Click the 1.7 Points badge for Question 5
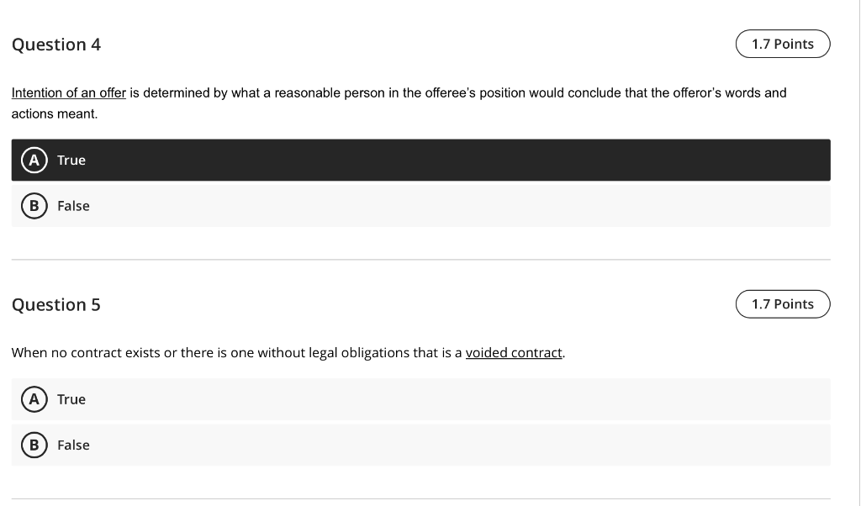The height and width of the screenshot is (506, 861). click(782, 304)
